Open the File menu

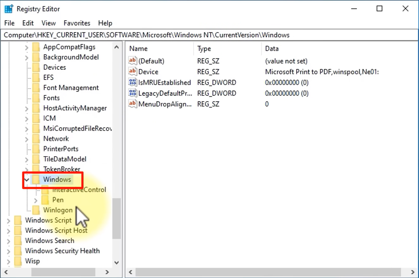coord(9,23)
